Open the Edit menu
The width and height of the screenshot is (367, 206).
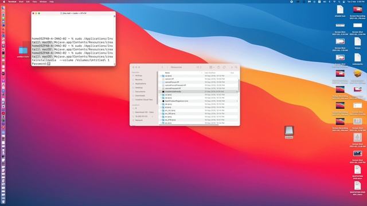point(28,2)
